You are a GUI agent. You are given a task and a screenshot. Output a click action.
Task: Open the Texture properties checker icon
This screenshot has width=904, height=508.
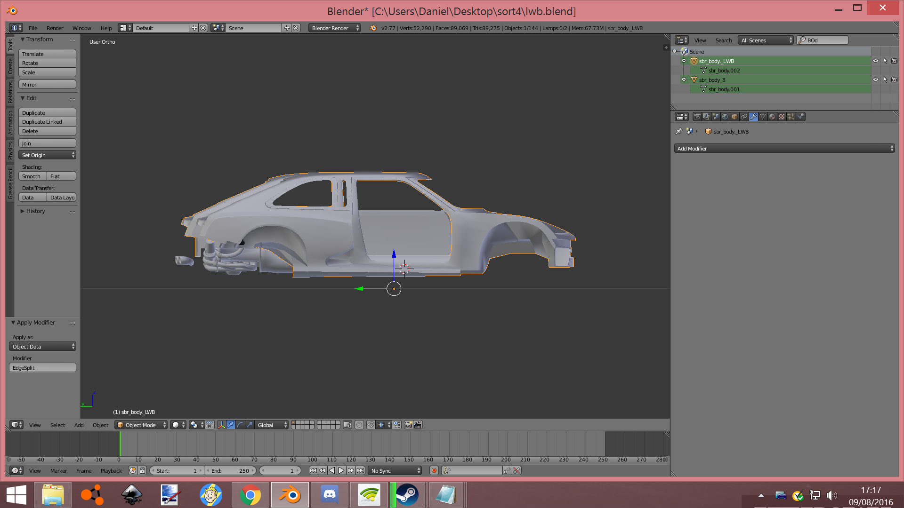pyautogui.click(x=782, y=117)
